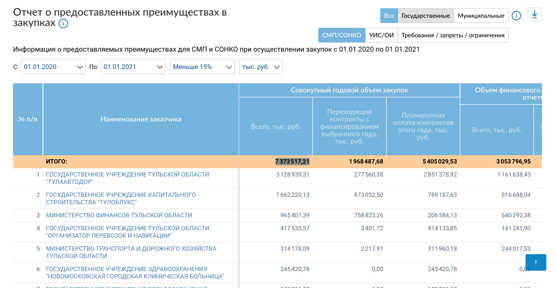Image resolution: width=555 pixels, height=288 pixels.
Task: Click the info icon beside Муниципальные filter
Action: click(516, 16)
